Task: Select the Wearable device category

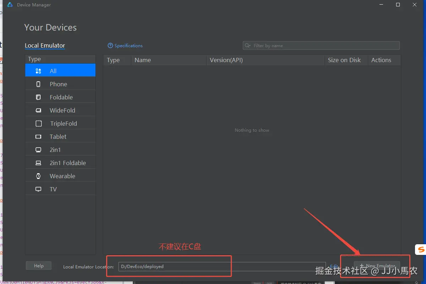Action: click(60, 176)
